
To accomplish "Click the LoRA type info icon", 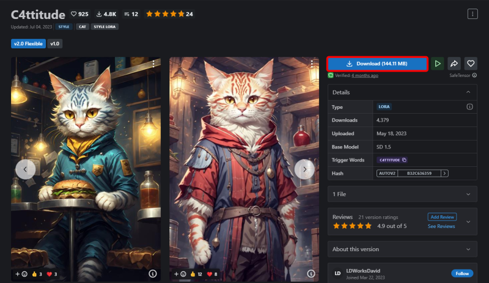I will (469, 107).
